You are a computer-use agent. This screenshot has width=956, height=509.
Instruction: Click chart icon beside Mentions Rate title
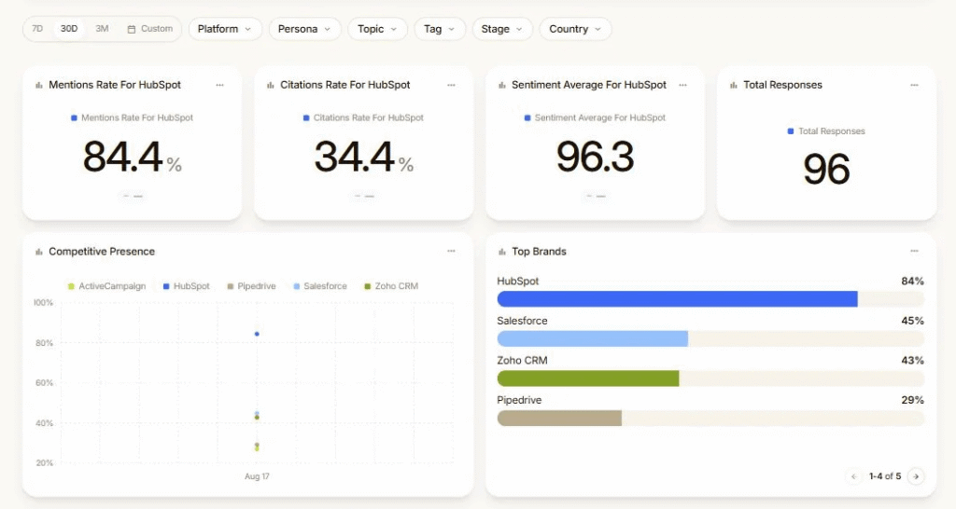39,85
